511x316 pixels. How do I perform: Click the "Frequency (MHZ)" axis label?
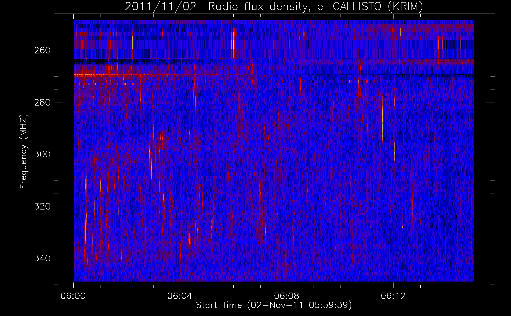(x=24, y=151)
